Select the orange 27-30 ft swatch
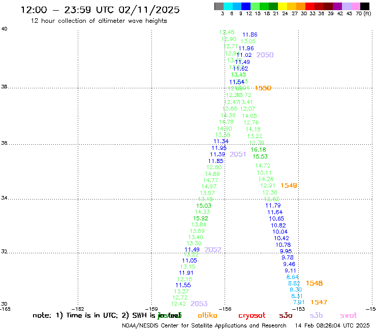 click(x=301, y=6)
